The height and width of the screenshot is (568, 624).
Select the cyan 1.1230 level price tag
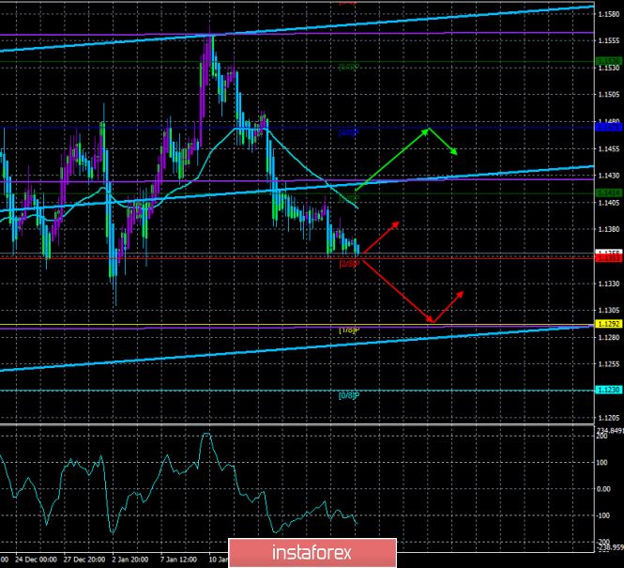point(609,390)
